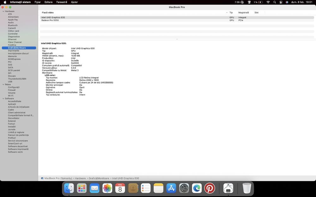Collapse the Software section in sidebar
The width and height of the screenshot is (316, 197).
click(3, 98)
